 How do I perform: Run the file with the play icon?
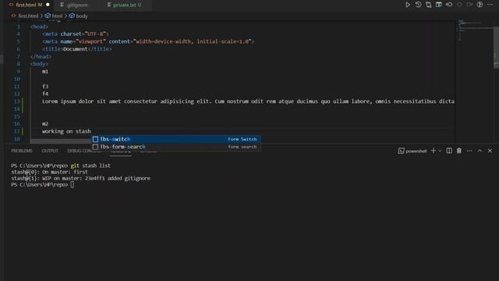407,5
